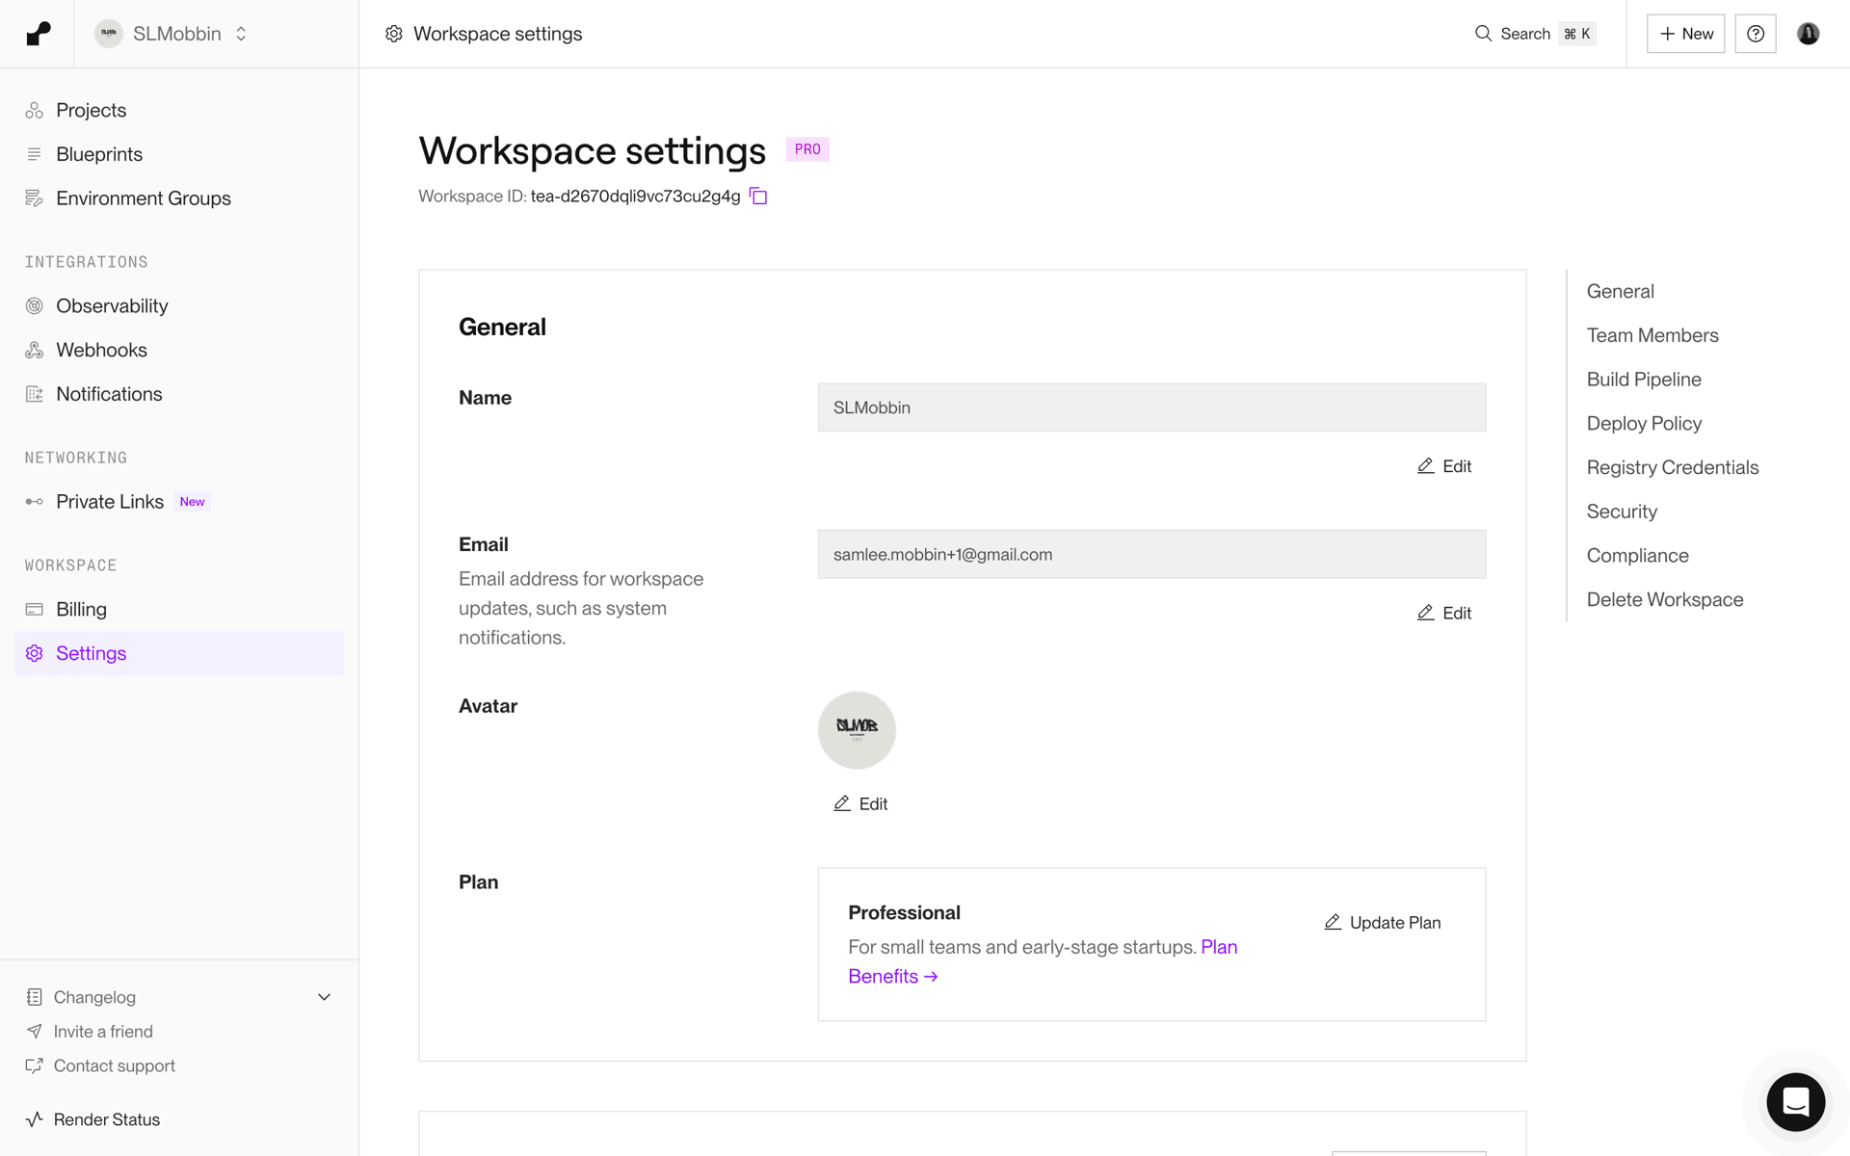Open Private Links page
1850x1156 pixels.
coord(179,502)
